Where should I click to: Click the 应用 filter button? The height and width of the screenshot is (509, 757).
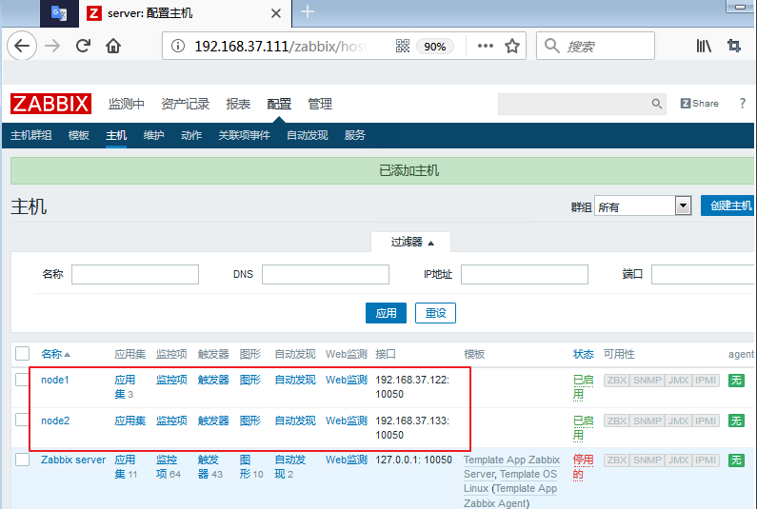click(x=387, y=313)
